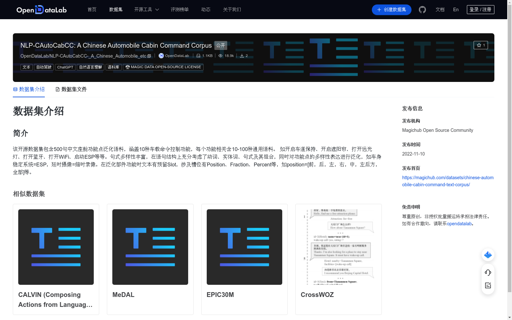Open the CALVIN dataset thumbnail
This screenshot has height=320, width=512.
point(56,247)
